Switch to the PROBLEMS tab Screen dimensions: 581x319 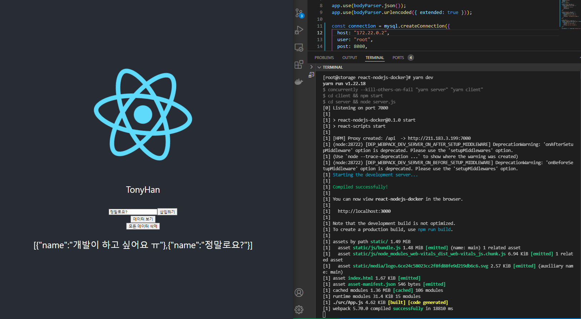coord(324,58)
